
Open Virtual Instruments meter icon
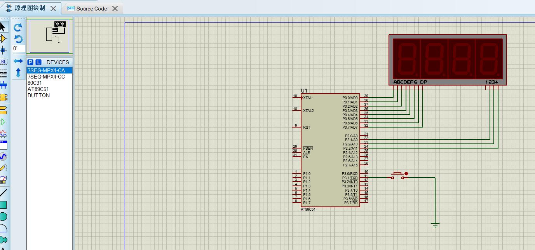[x=3, y=180]
